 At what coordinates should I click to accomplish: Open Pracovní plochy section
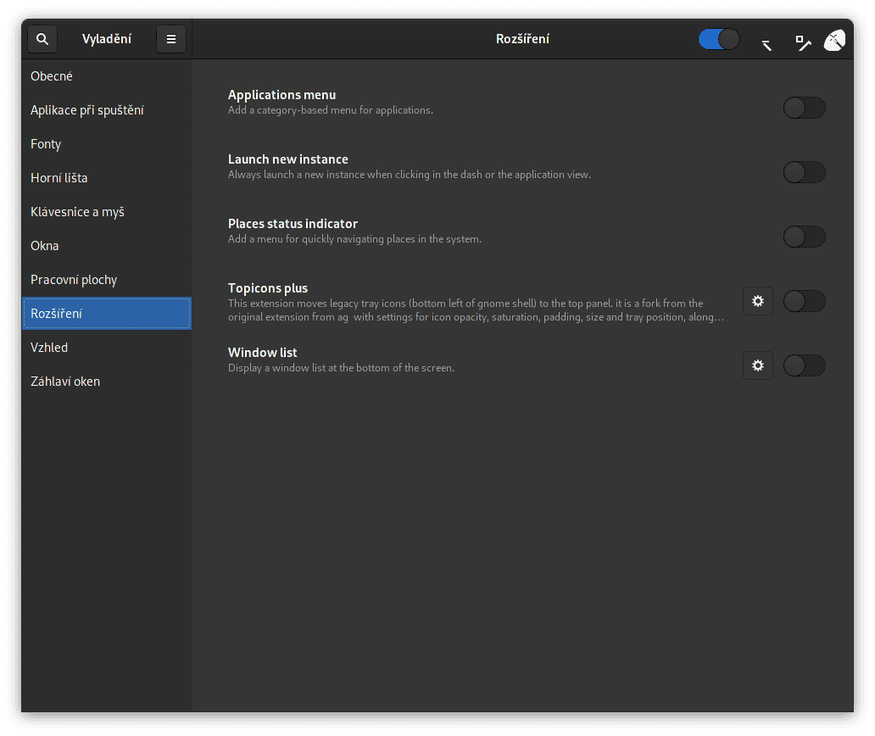coord(74,280)
